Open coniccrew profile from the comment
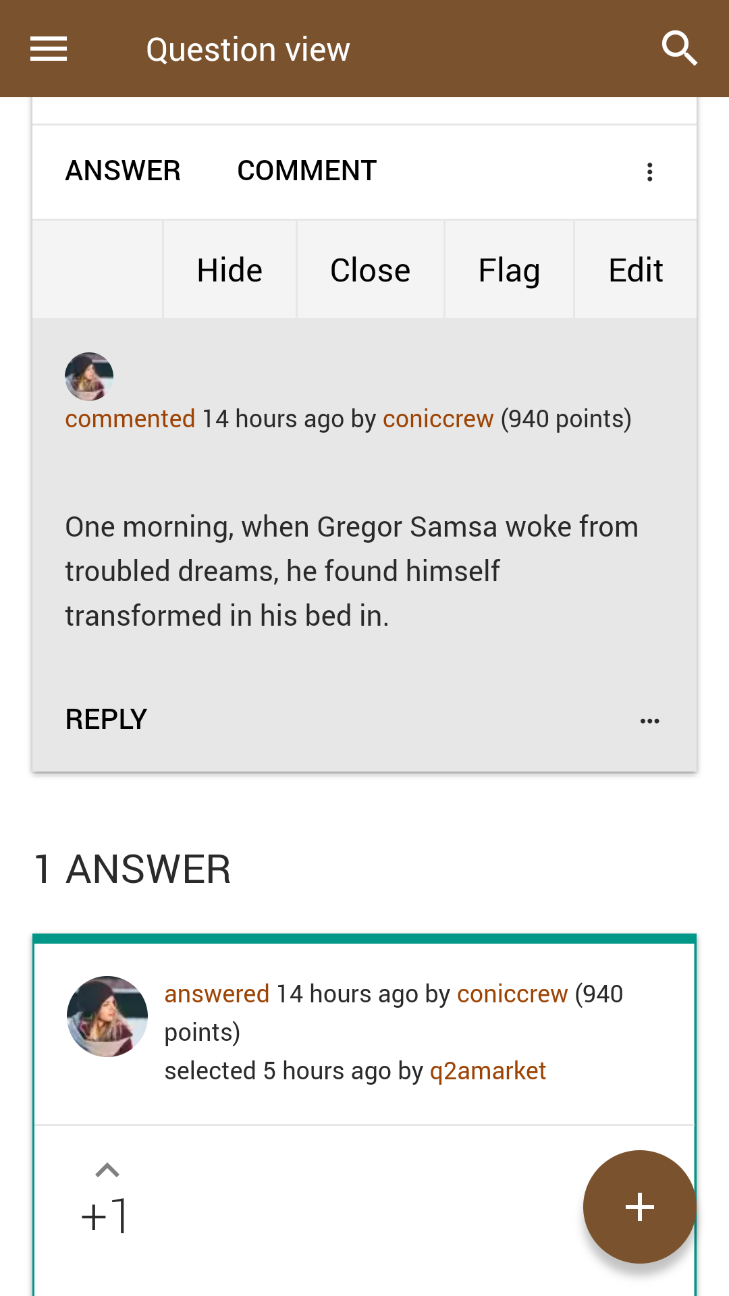Screen dimensions: 729x1296 (x=438, y=419)
